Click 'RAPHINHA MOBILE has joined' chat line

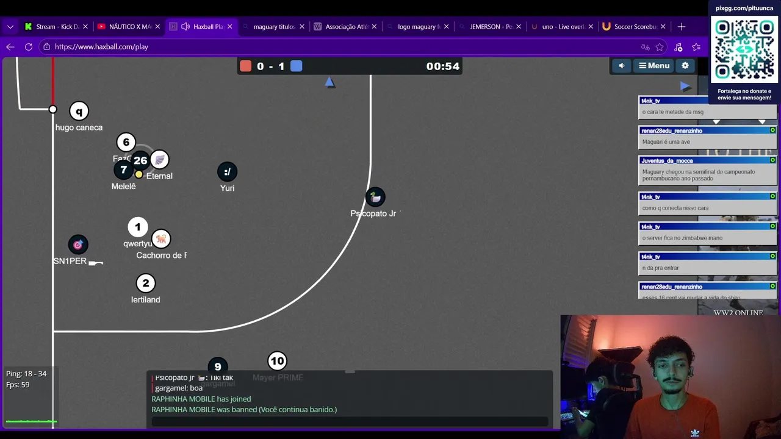tap(201, 399)
